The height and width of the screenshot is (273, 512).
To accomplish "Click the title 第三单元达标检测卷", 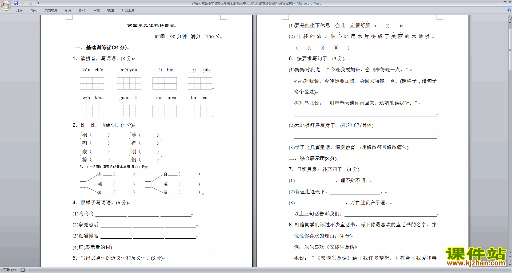I will point(151,26).
